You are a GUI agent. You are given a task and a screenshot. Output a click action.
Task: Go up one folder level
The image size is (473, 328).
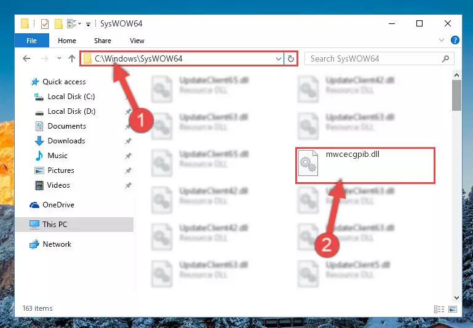(72, 58)
